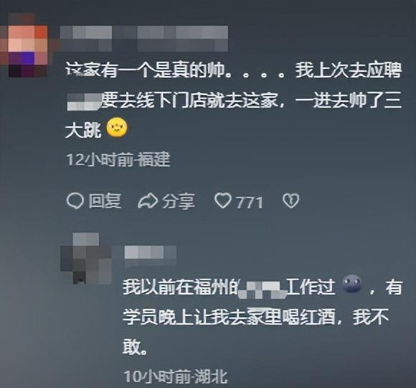Click the 10小时前·湖北 timestamp
Viewport: 416px width, 388px height.
176,377
